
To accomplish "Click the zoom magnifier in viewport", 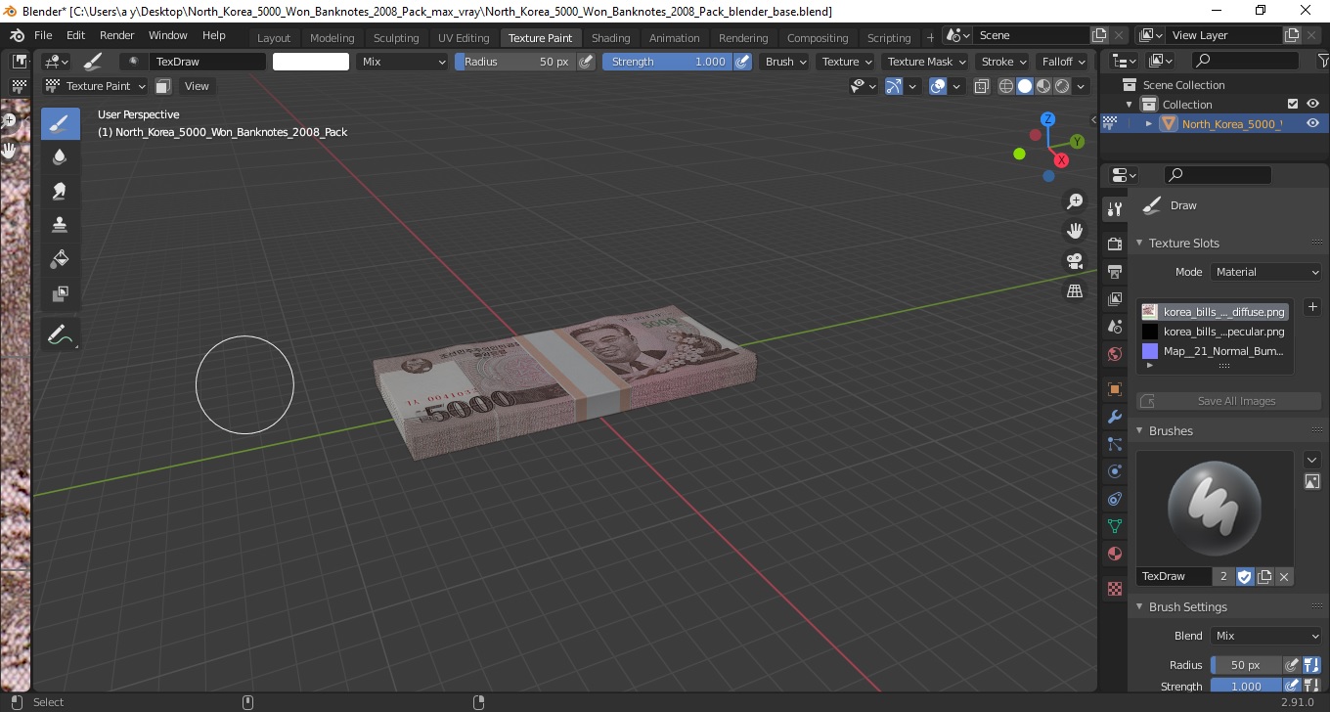I will (1075, 201).
